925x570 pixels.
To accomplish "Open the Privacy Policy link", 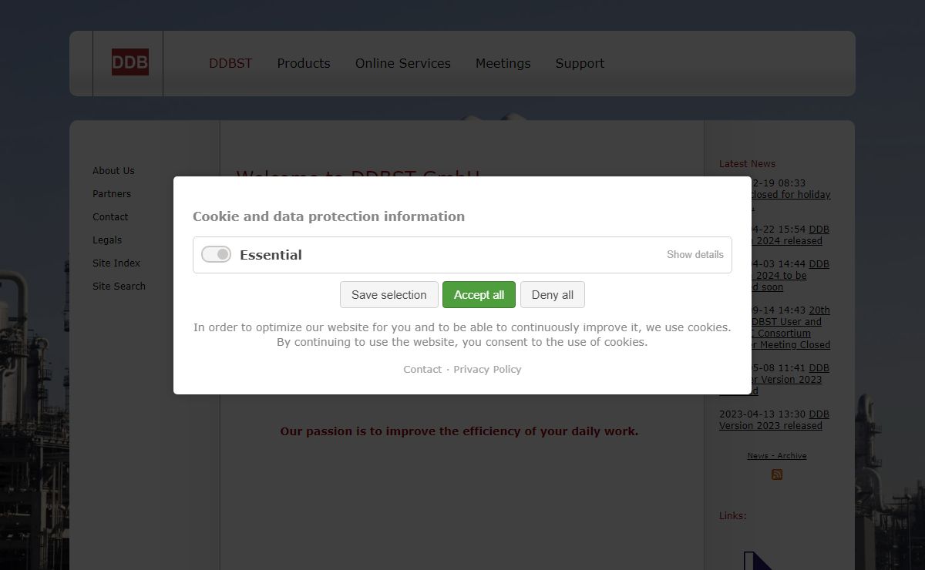I will point(487,370).
